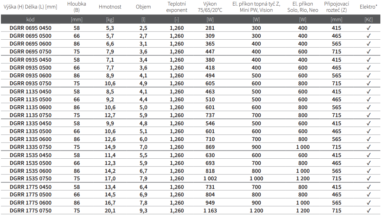The height and width of the screenshot is (220, 382).
Task: Select the product code DGRR 1135 0450
Action: point(31,92)
